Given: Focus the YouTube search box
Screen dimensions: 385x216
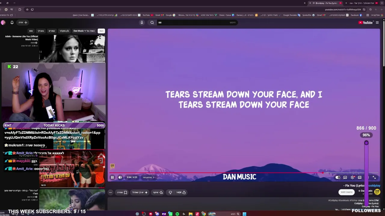Looking at the screenshot, I should click(197, 22).
